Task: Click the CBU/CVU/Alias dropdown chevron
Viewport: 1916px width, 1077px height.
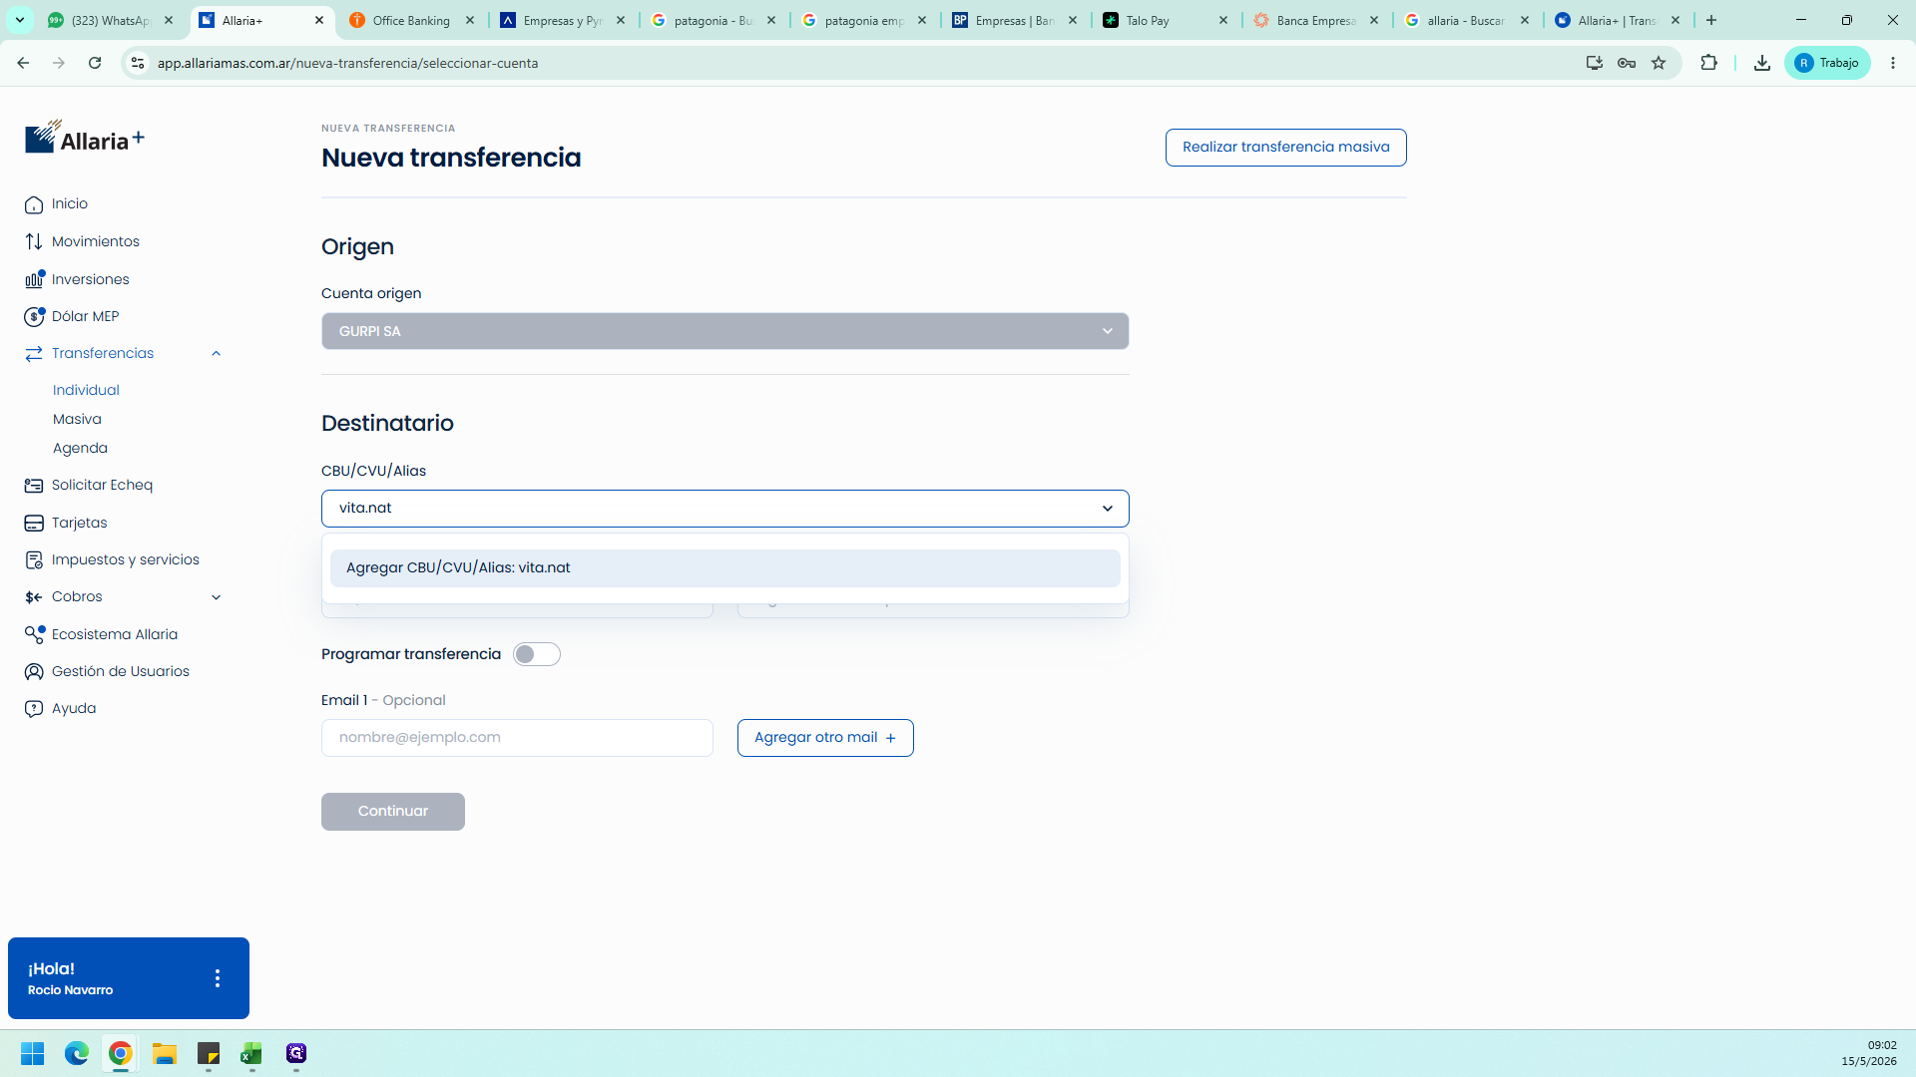Action: 1108,509
